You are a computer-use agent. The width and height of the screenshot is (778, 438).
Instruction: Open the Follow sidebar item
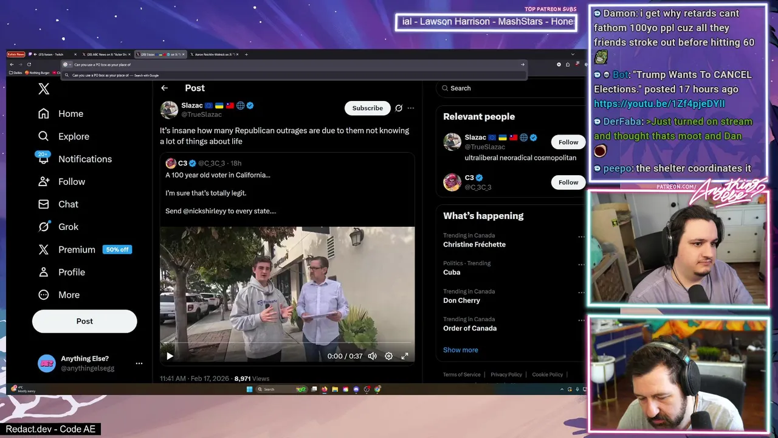pyautogui.click(x=61, y=181)
